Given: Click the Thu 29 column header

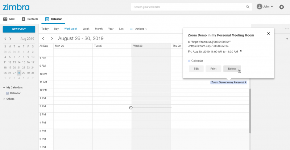Looking at the screenshot, I should coord(177,46).
